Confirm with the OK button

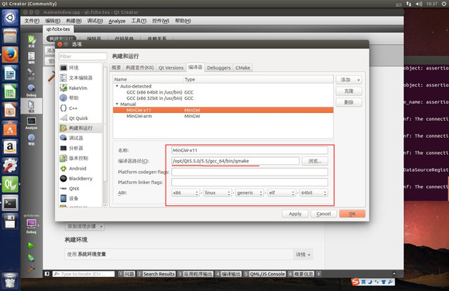tap(352, 214)
